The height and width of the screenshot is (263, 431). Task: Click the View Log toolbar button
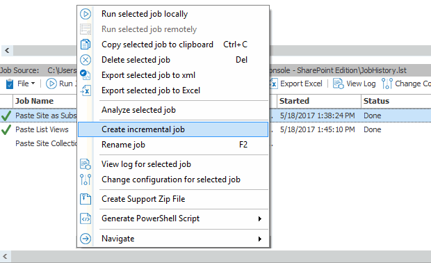[x=355, y=83]
